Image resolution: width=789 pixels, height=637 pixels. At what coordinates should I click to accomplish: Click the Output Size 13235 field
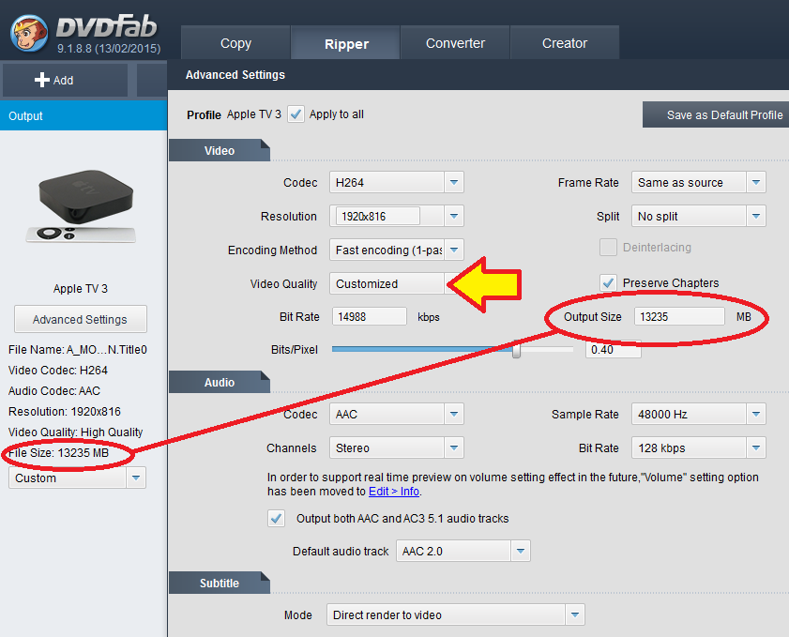point(679,316)
